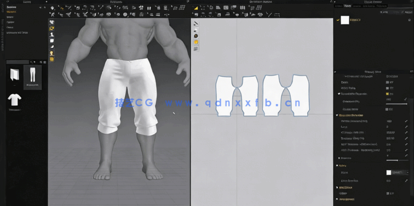
Task: Tick the checkbox just above the yellow one
Action: (x=387, y=88)
